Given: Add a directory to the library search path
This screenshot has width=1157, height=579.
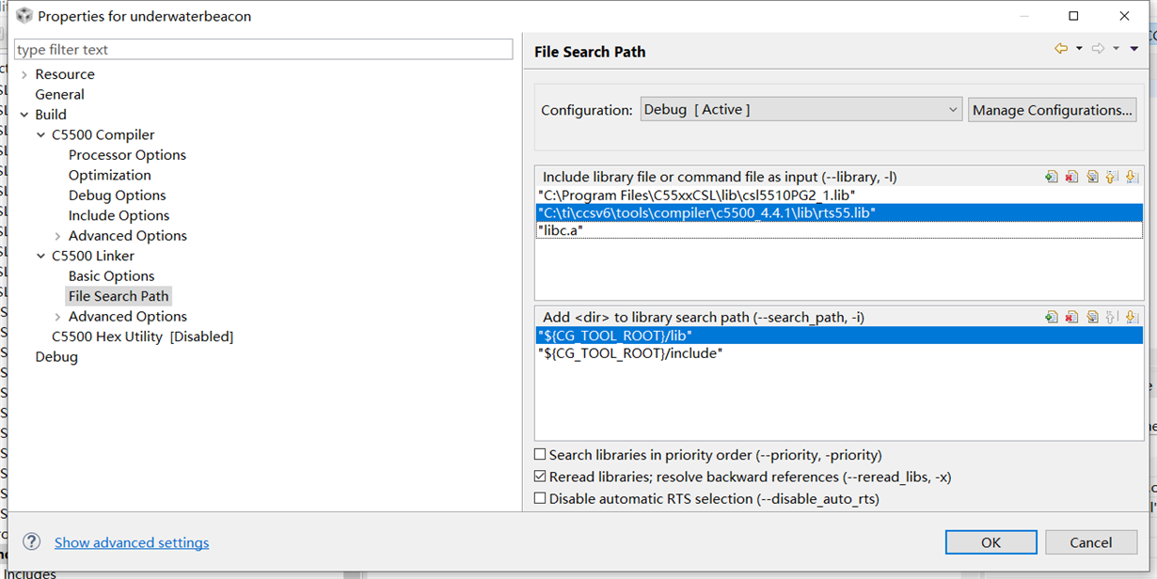Looking at the screenshot, I should pos(1052,318).
